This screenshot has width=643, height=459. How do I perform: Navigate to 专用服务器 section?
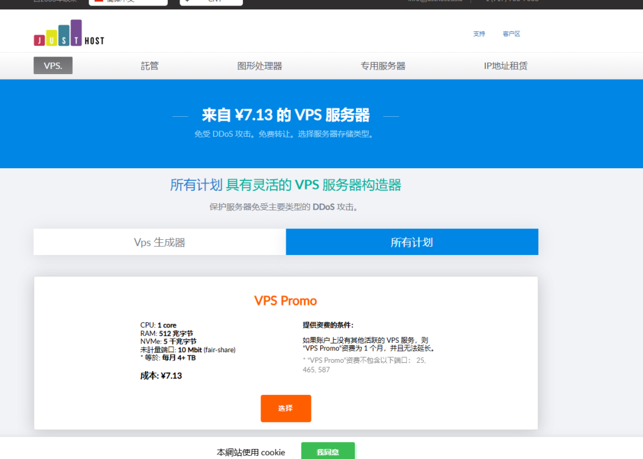tap(382, 65)
